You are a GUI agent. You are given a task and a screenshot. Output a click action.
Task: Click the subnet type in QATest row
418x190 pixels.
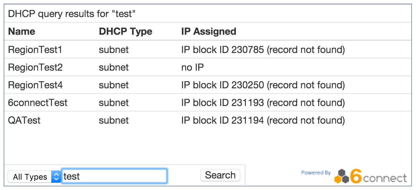(114, 120)
